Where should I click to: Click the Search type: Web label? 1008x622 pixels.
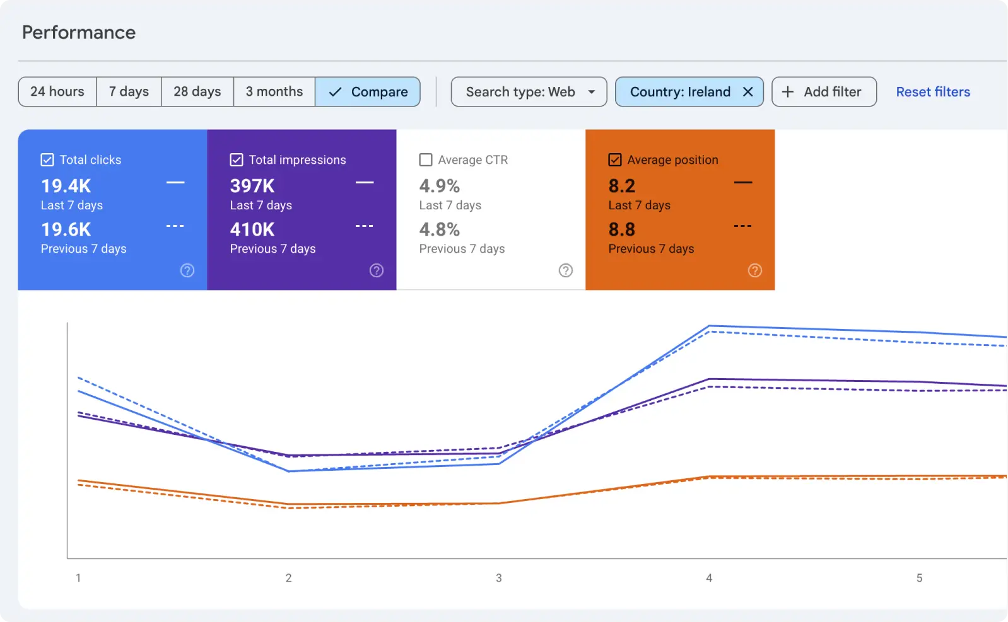pyautogui.click(x=520, y=92)
